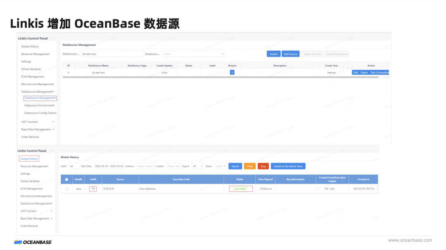446x250 pixels.
Task: Open the Engine dropdown showing All
Action: pyautogui.click(x=198, y=166)
